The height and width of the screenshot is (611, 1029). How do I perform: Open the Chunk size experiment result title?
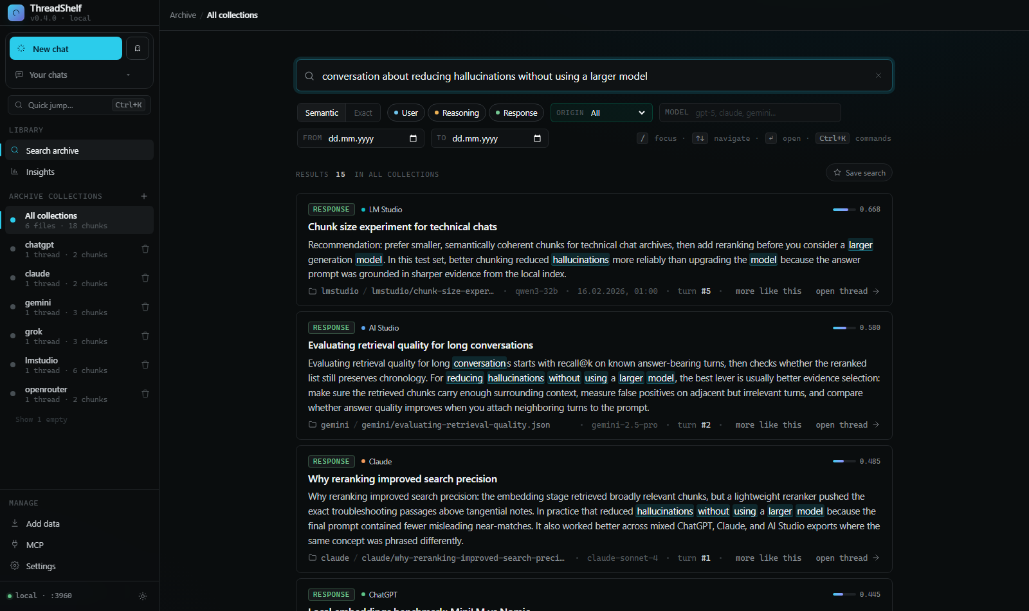pyautogui.click(x=403, y=227)
